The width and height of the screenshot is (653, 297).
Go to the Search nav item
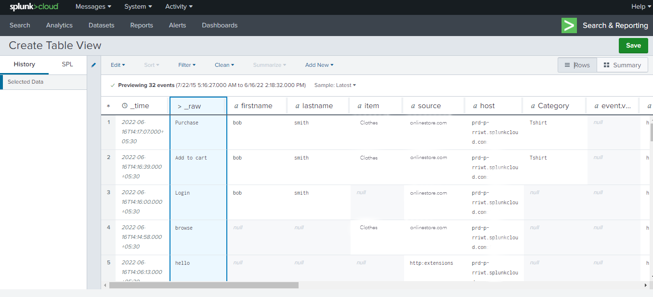pos(20,25)
